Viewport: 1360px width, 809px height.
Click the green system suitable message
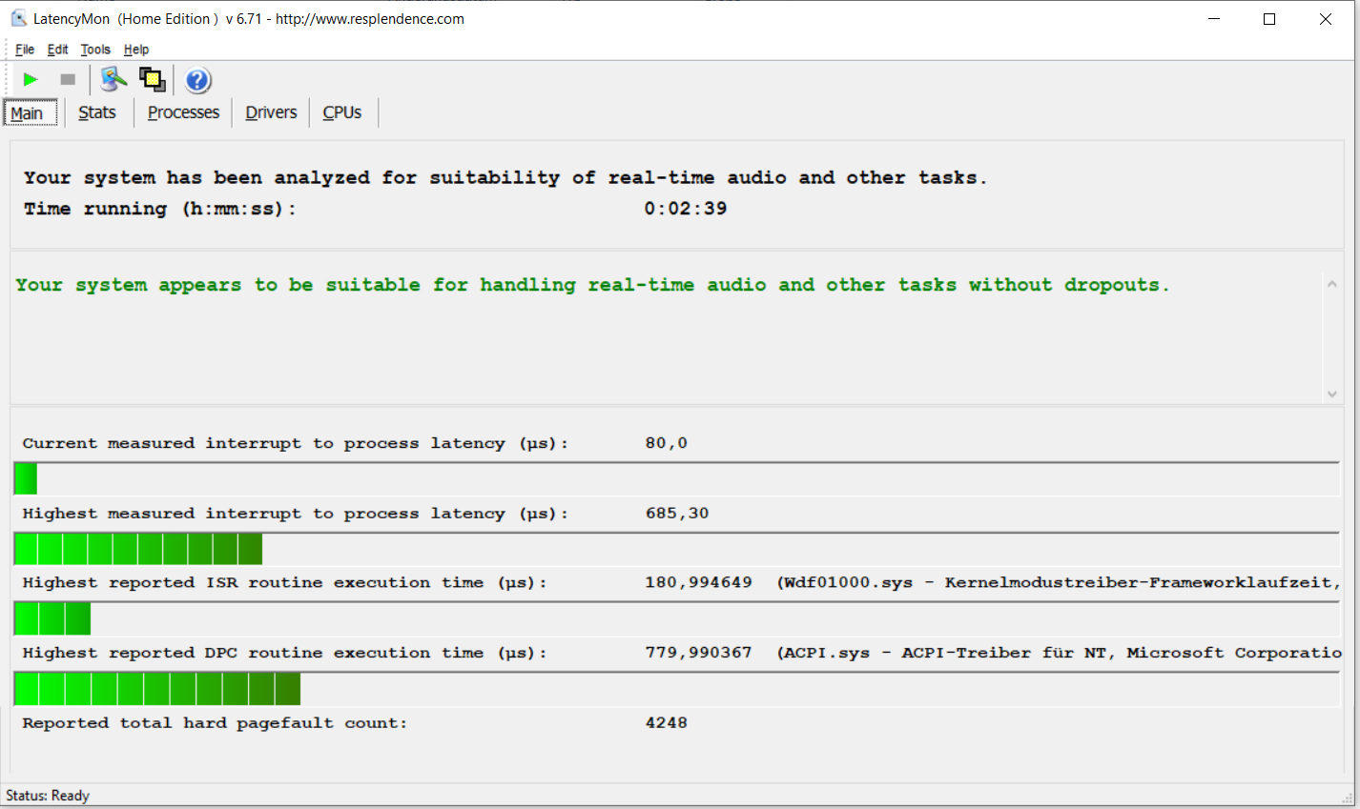tap(592, 285)
